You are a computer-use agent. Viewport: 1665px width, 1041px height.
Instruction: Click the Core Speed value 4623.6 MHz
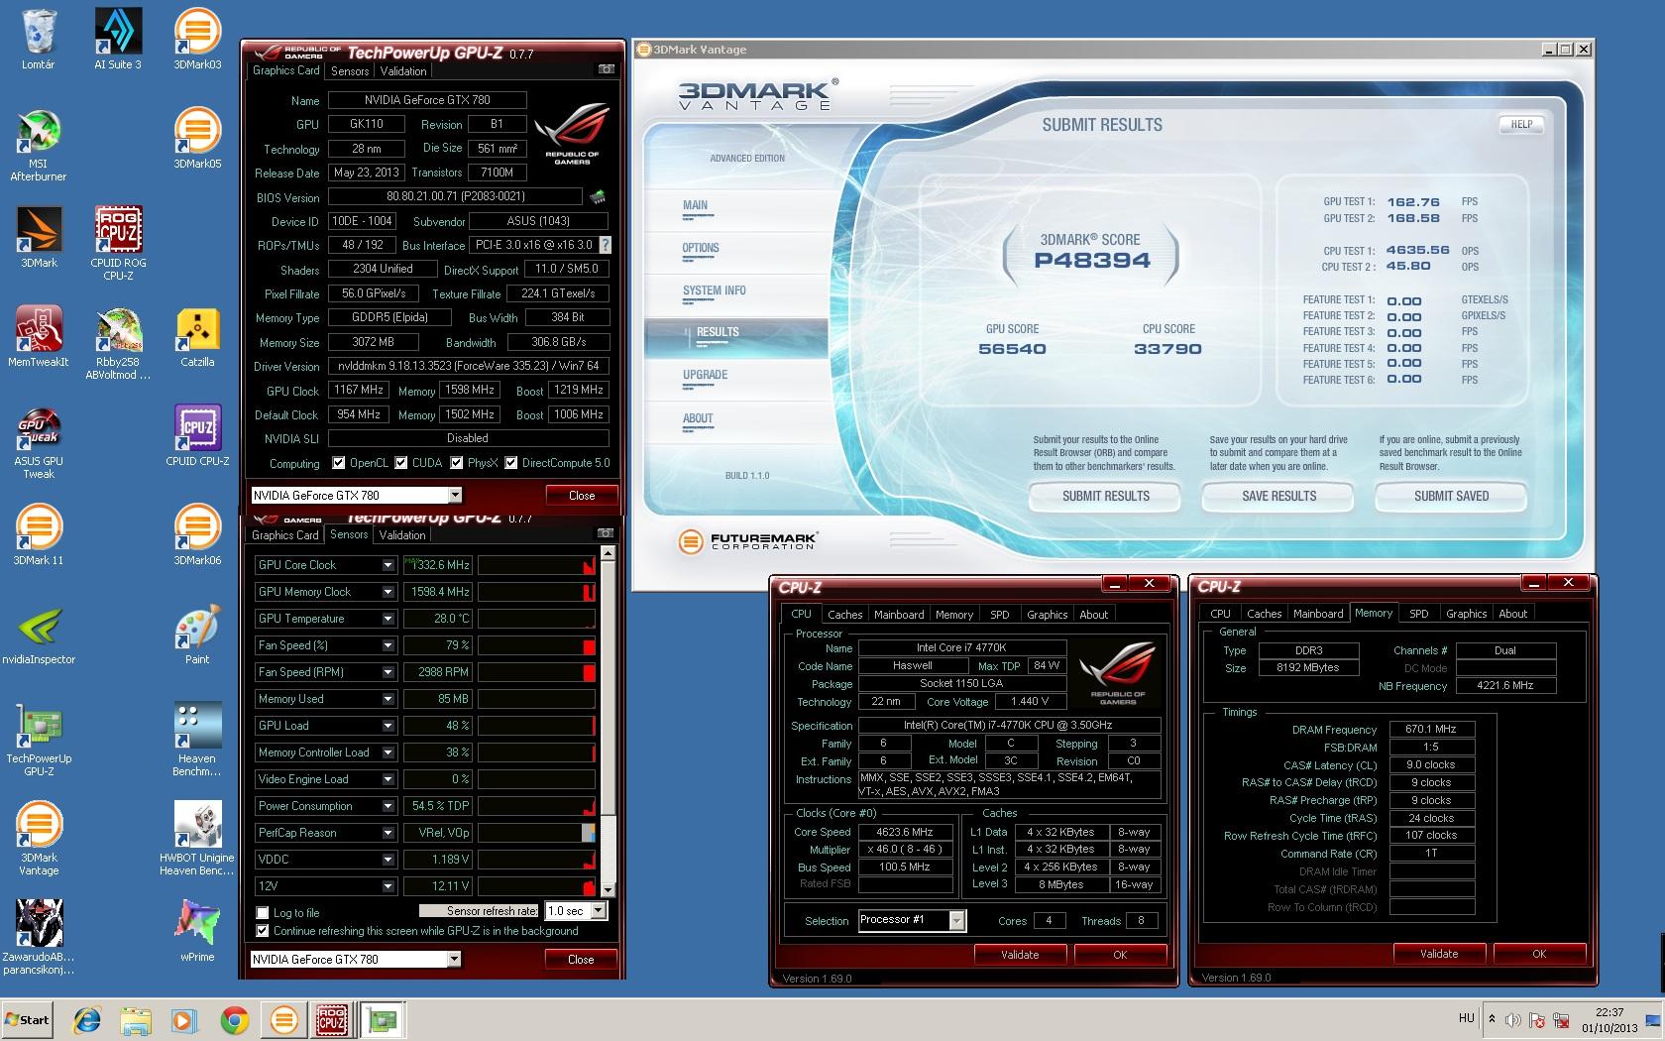click(906, 832)
